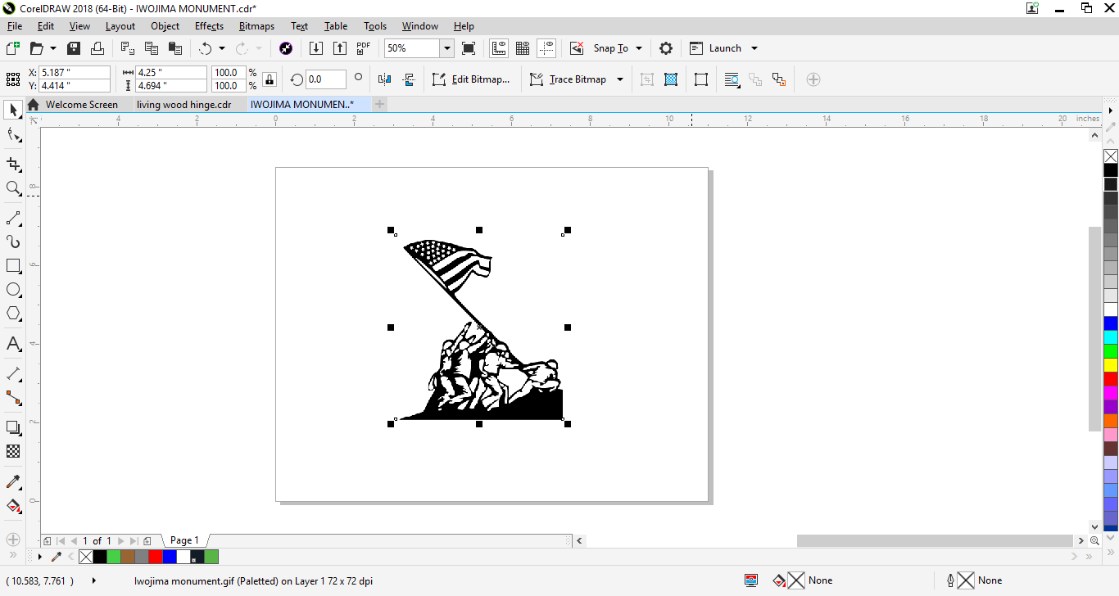
Task: Select the Freehand line tool
Action: point(13,218)
